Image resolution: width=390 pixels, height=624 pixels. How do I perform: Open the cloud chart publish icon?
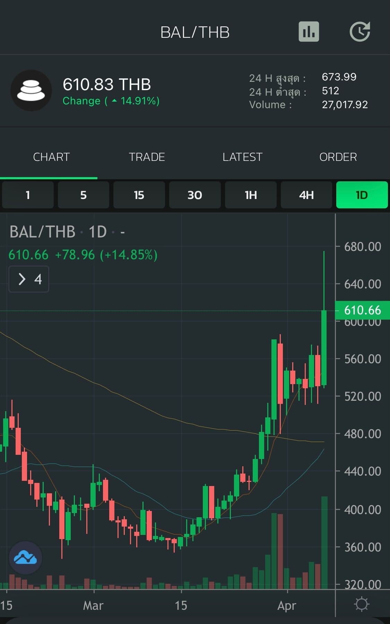[25, 558]
